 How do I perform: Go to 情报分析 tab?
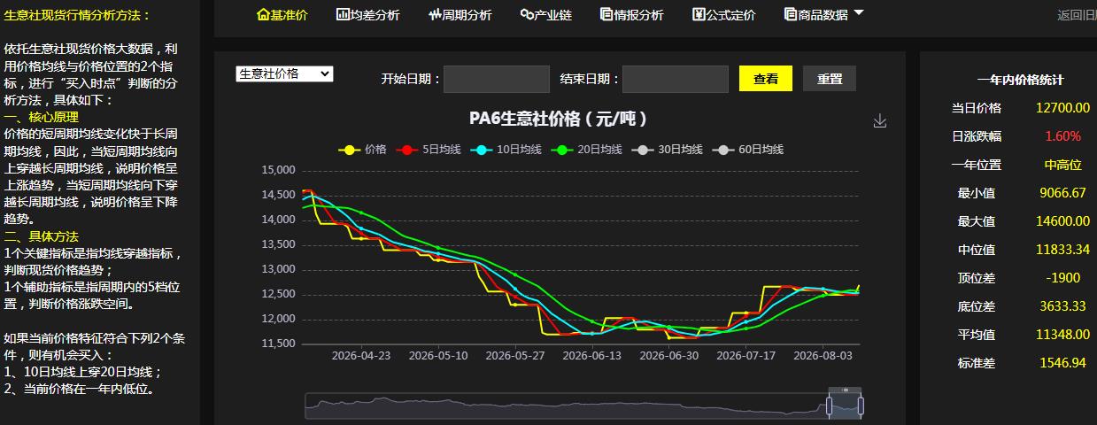pyautogui.click(x=631, y=15)
